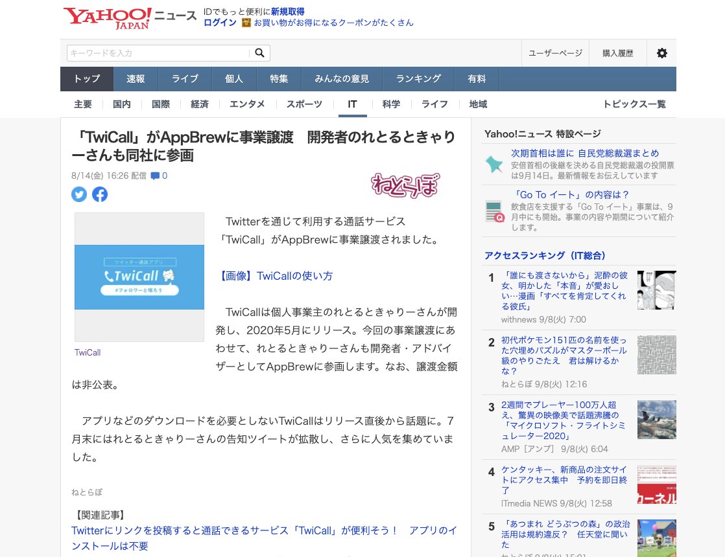
Task: Click the Yahoo! JAPAN logo
Action: point(107,19)
